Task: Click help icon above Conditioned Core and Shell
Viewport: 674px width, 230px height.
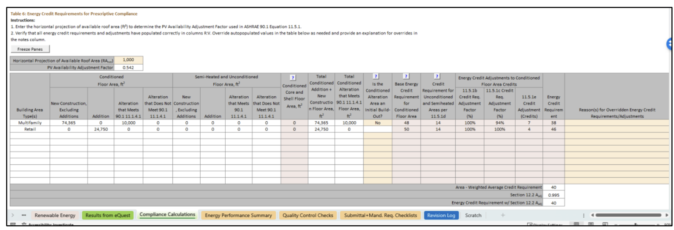Action: (x=293, y=78)
